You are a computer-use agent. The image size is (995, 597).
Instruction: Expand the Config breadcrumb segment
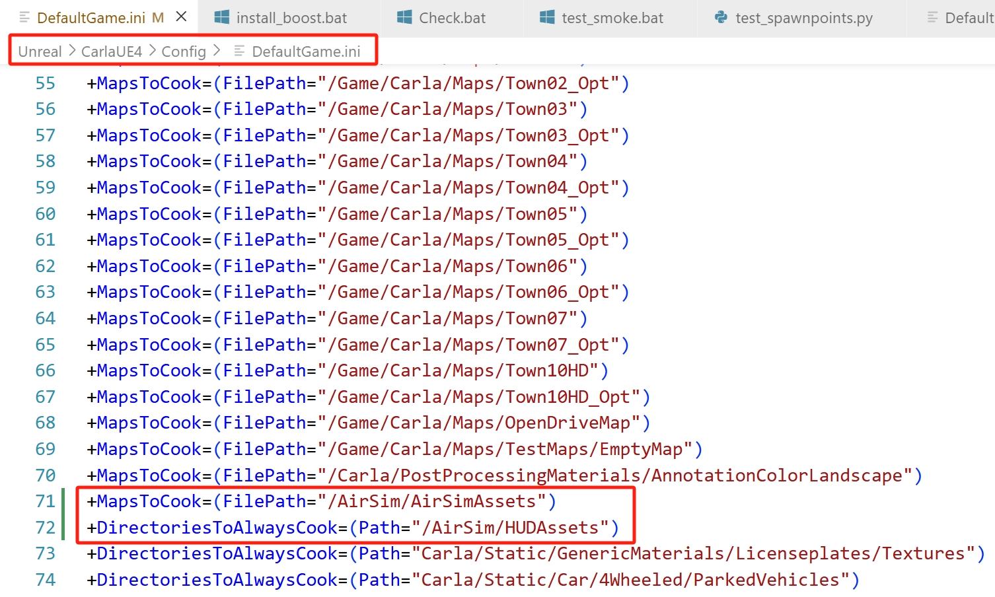184,52
